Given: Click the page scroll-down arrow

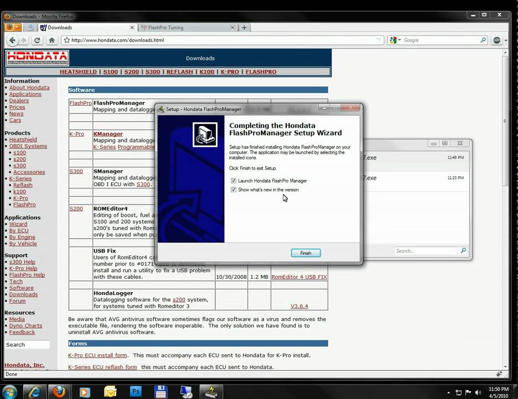Looking at the screenshot, I should [x=505, y=367].
